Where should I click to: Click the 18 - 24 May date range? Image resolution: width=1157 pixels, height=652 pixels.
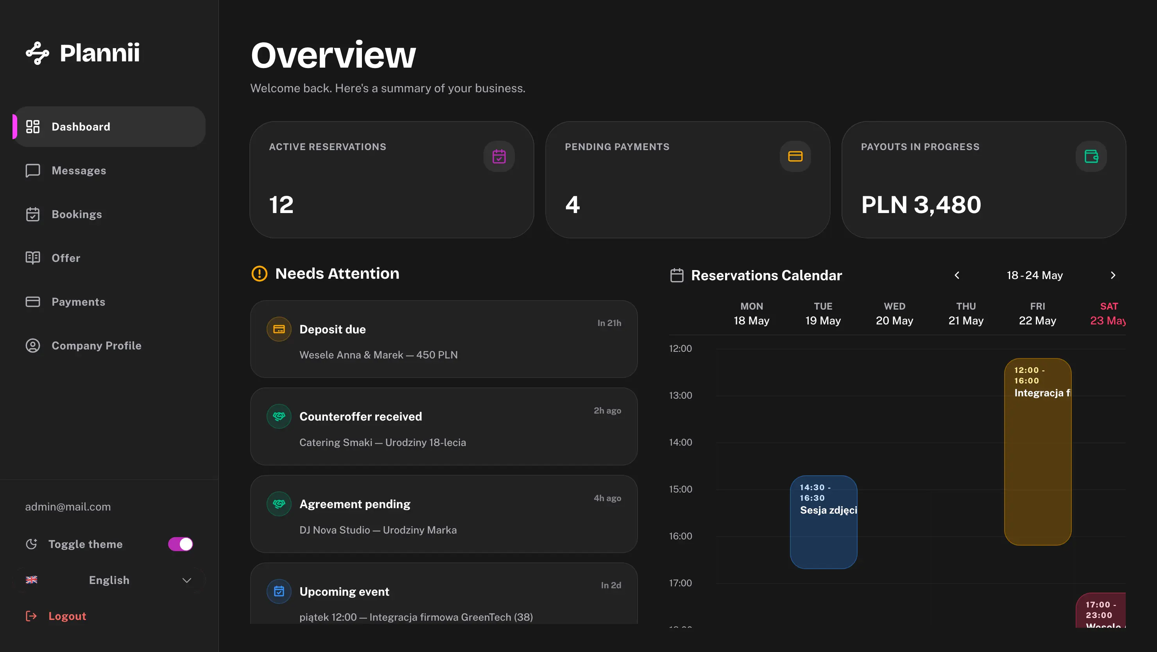pyautogui.click(x=1035, y=275)
